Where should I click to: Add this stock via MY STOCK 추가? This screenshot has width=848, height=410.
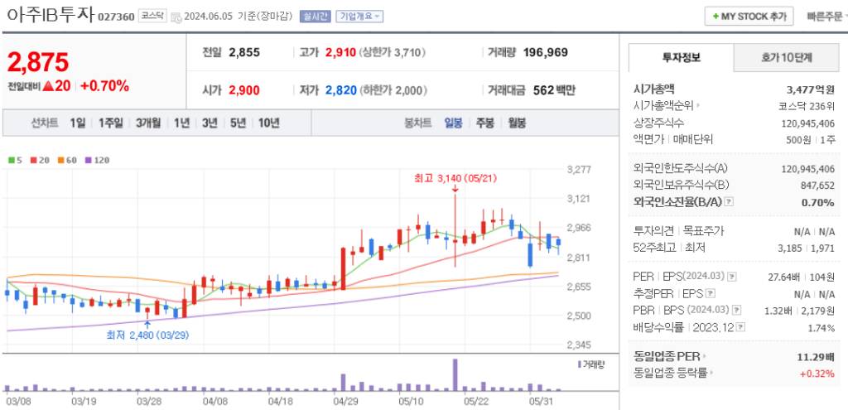click(x=749, y=17)
